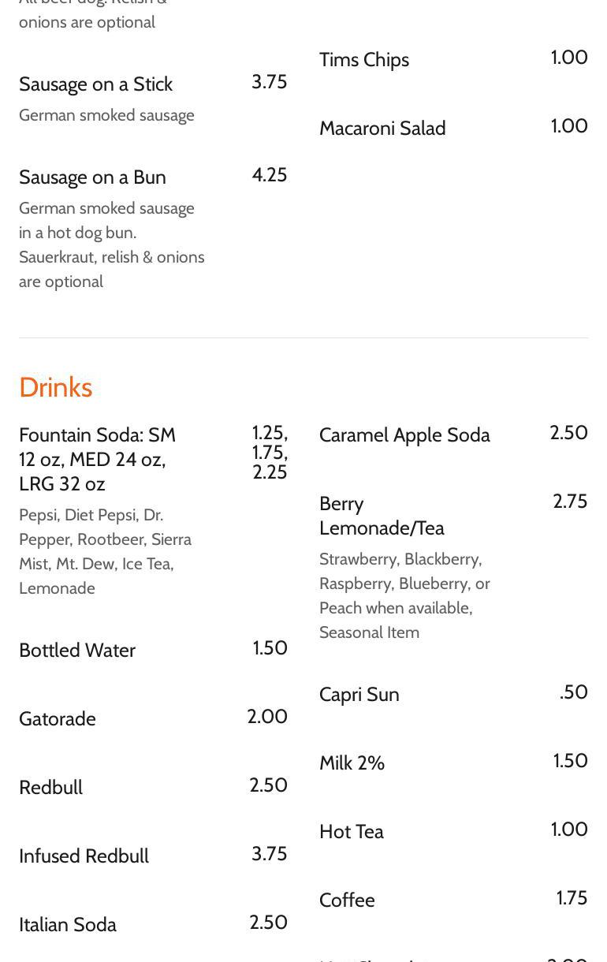607x962 pixels.
Task: Click the Macaroni Salad item
Action: 382,129
